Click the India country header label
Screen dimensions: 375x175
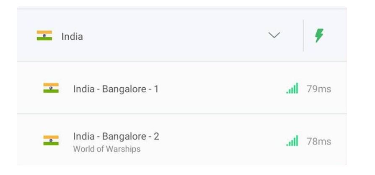(x=72, y=36)
